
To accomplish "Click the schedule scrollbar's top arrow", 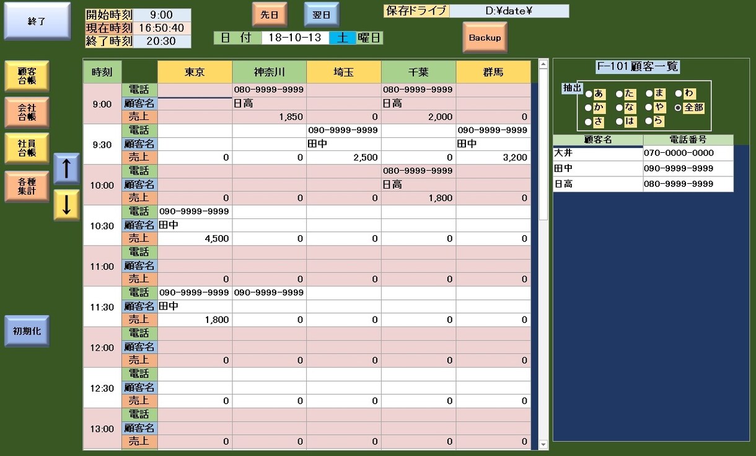I will point(543,63).
